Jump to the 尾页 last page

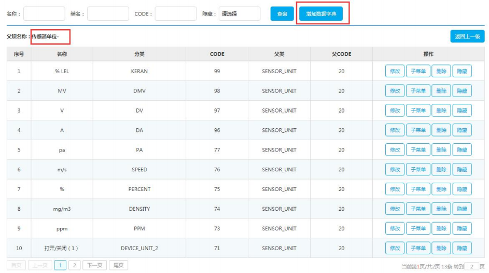[x=118, y=266]
